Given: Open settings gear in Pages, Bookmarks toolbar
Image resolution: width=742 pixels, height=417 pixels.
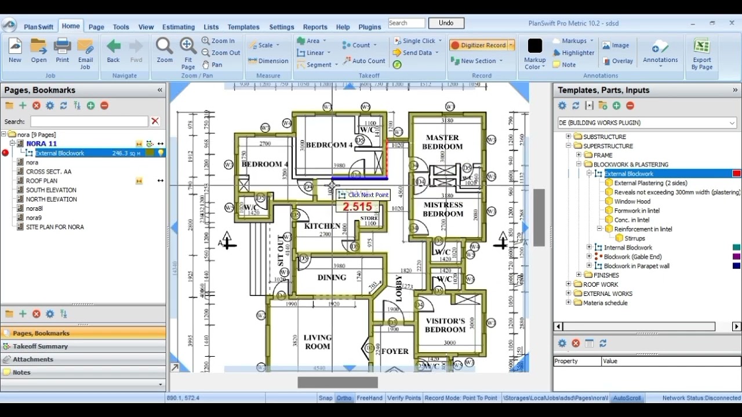Looking at the screenshot, I should coord(50,105).
